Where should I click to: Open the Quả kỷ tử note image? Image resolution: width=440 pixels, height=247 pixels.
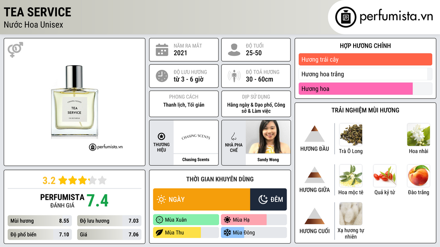point(385,176)
